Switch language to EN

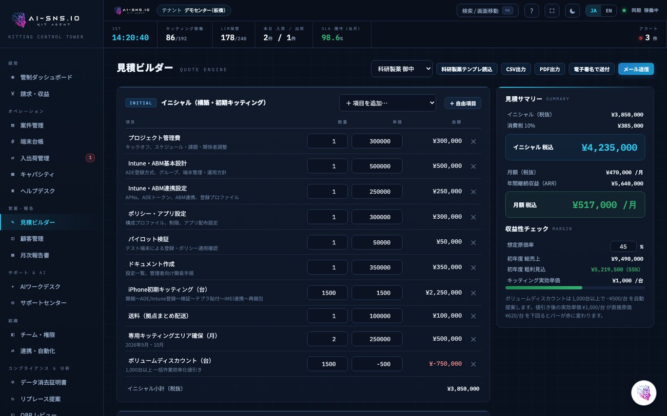click(x=609, y=11)
